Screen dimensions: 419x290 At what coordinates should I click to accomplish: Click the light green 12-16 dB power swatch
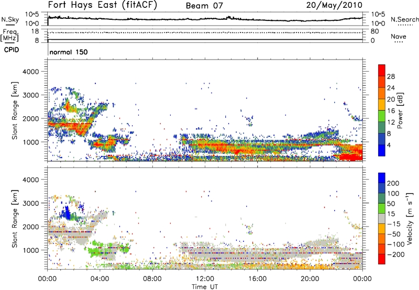pos(382,116)
